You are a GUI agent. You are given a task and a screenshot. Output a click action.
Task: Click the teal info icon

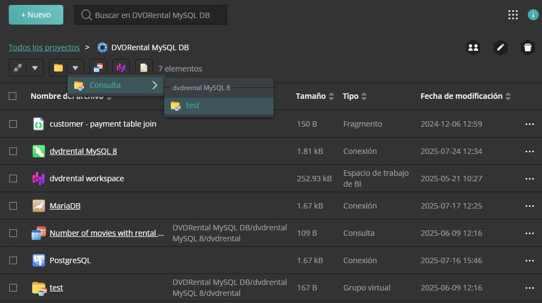(x=533, y=15)
